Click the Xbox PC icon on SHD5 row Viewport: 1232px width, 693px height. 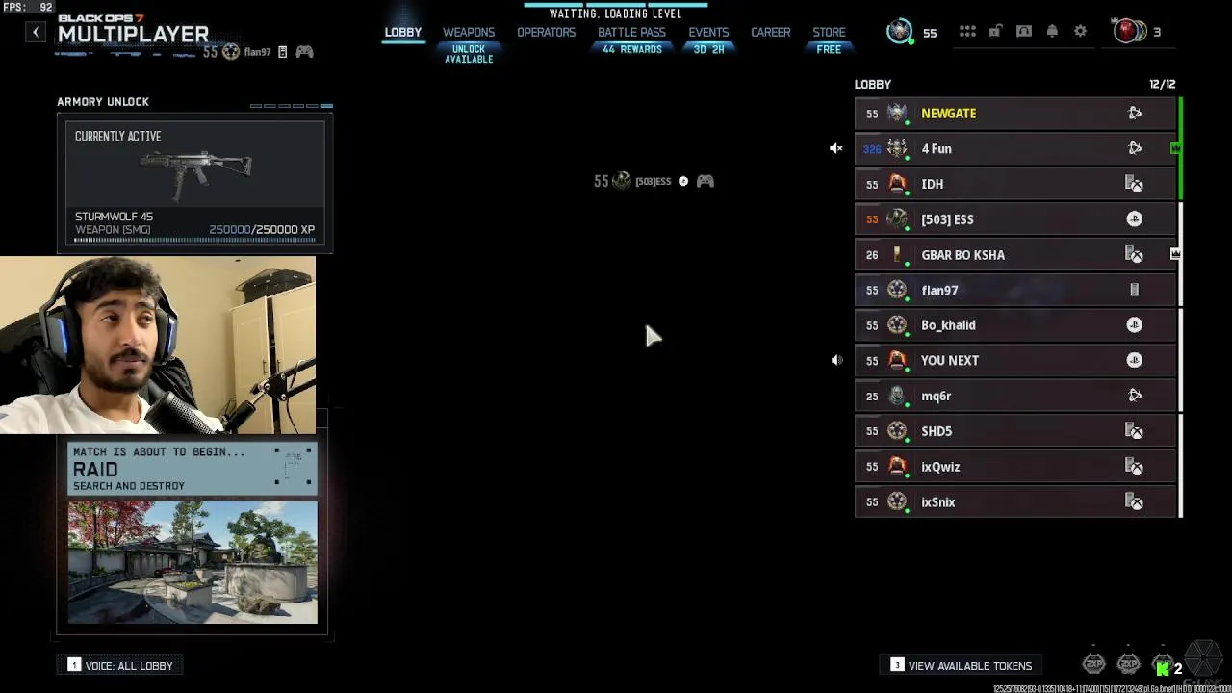tap(1135, 431)
